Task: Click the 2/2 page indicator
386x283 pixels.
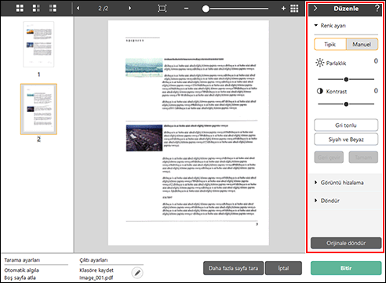Action: [104, 9]
